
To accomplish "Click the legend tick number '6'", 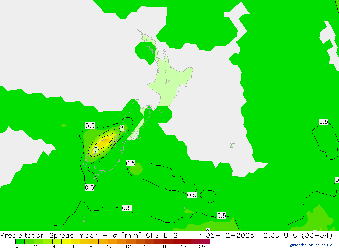I will (73, 246).
